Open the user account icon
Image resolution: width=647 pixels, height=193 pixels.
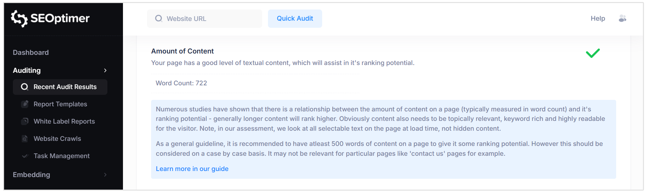pyautogui.click(x=622, y=19)
